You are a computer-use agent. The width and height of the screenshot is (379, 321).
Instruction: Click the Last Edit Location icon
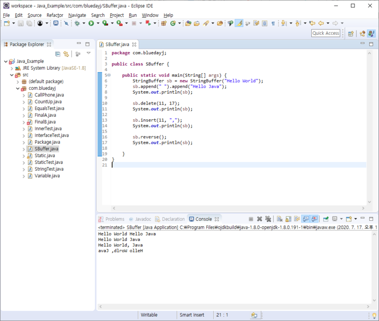coord(312,23)
